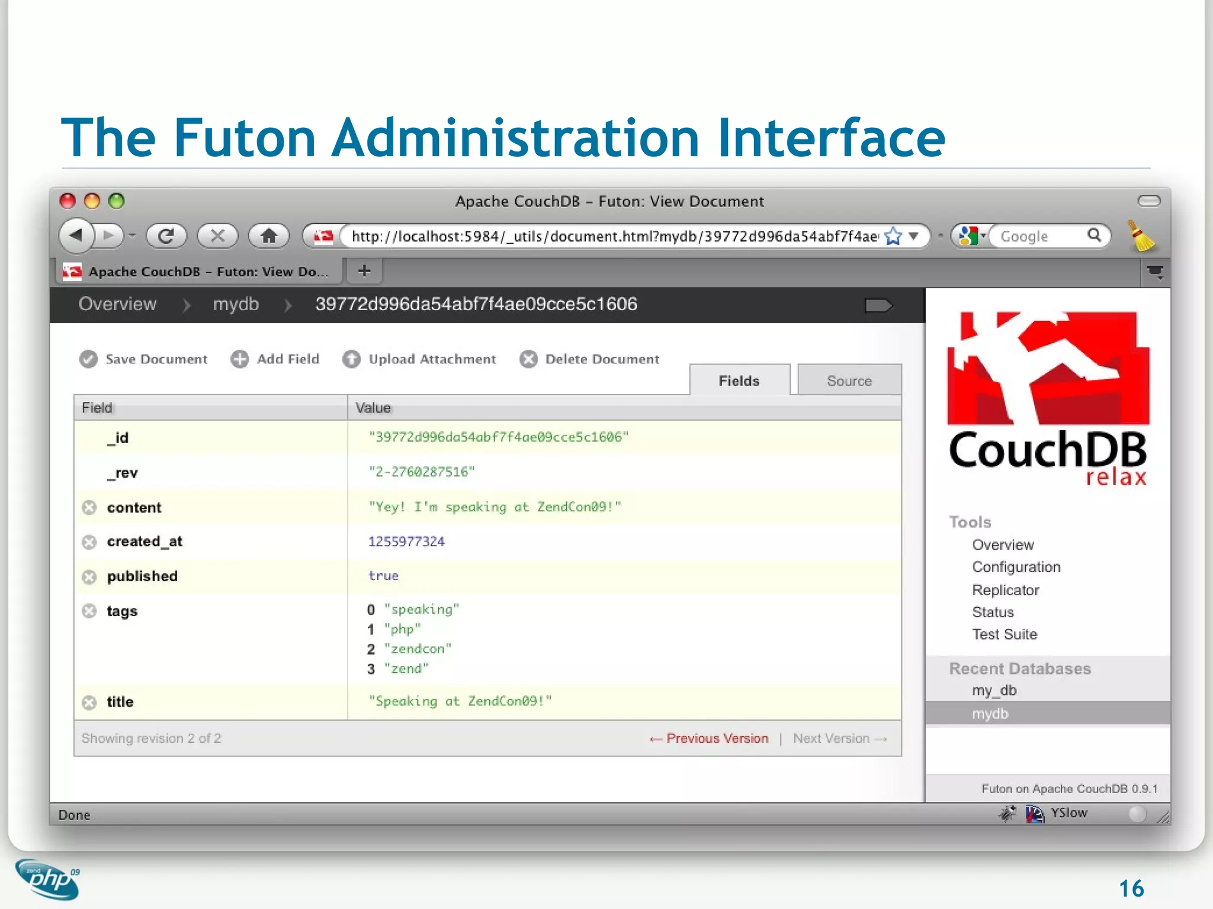The height and width of the screenshot is (909, 1213).
Task: Open Configuration in sidebar
Action: (x=1016, y=567)
